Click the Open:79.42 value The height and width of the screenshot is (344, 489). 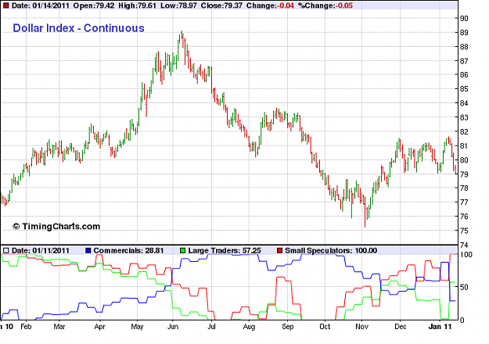(x=94, y=5)
